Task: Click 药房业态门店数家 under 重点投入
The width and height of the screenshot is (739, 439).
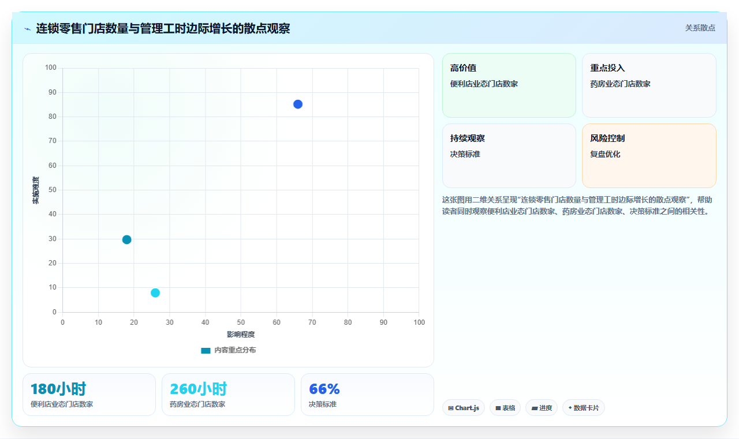Action: click(620, 84)
